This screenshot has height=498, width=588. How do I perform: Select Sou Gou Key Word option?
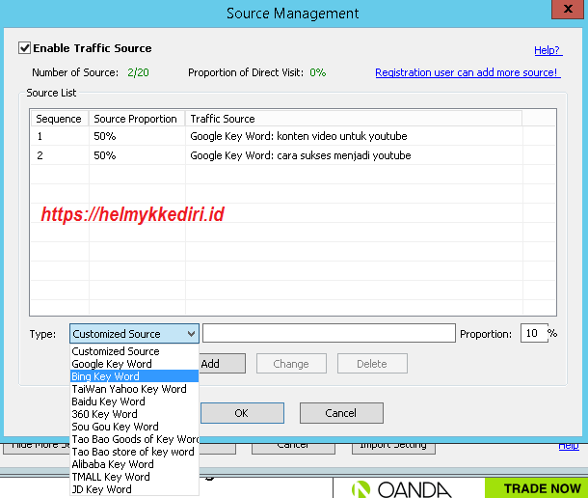[134, 427]
